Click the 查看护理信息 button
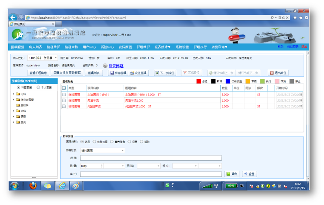 [39, 73]
